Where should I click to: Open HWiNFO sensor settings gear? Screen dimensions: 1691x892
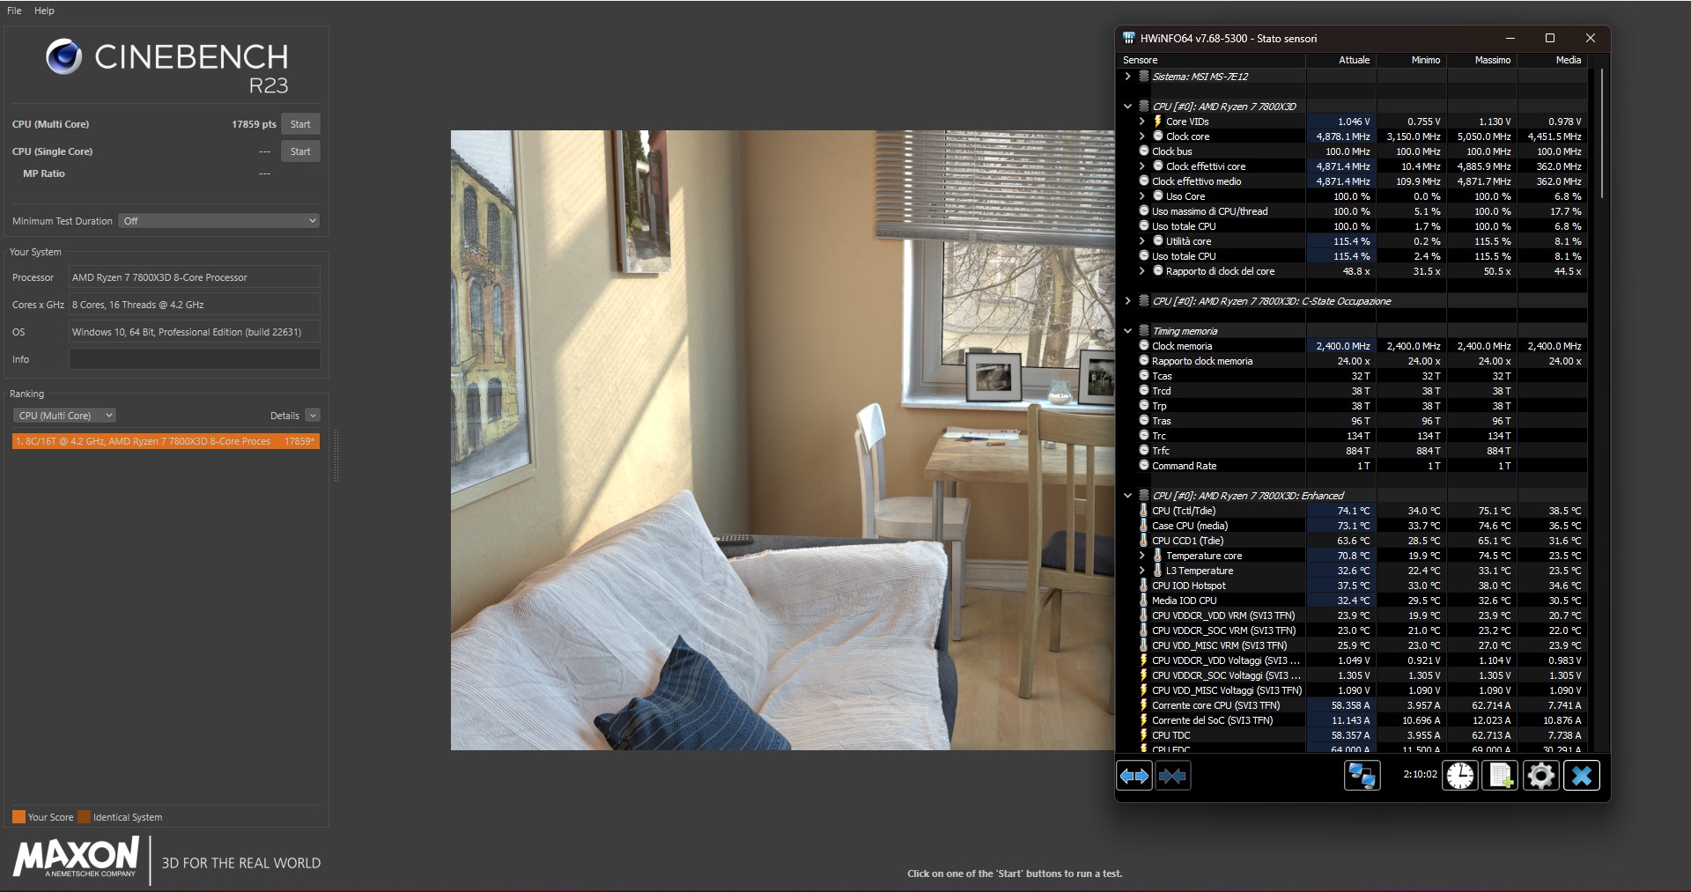[1541, 776]
